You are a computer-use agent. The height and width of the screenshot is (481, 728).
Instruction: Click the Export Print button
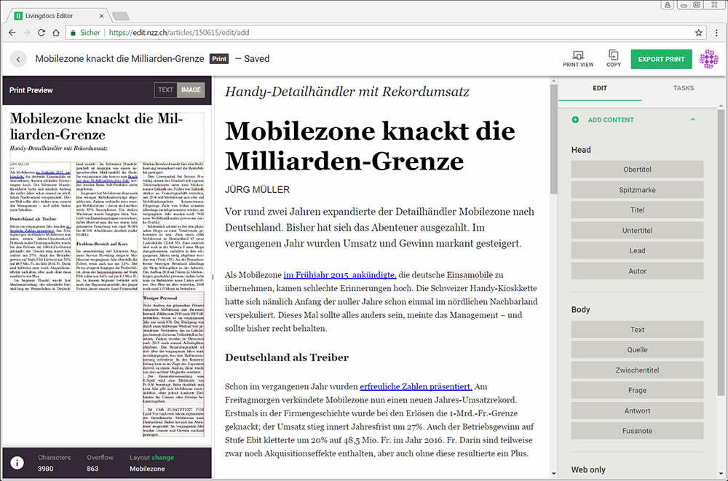click(661, 59)
